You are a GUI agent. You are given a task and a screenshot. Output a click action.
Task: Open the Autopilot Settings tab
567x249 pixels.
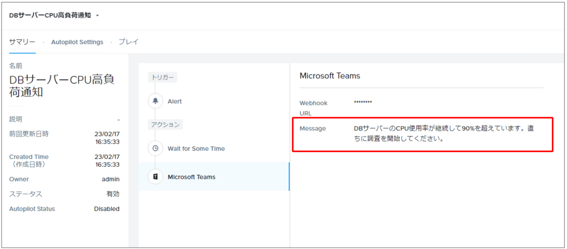point(77,42)
